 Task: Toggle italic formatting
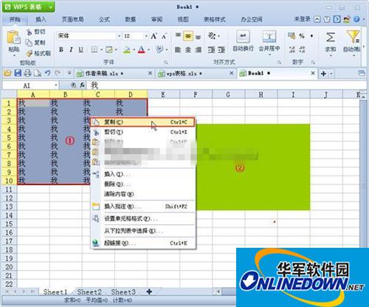[x=71, y=50]
